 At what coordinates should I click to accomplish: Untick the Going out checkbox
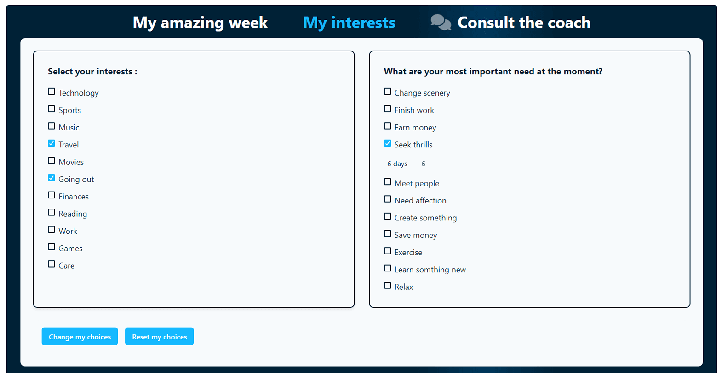[52, 178]
